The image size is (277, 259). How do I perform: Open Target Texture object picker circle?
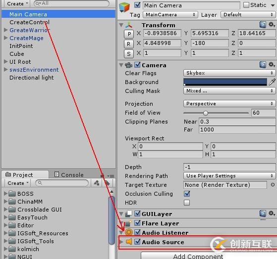coord(273,185)
